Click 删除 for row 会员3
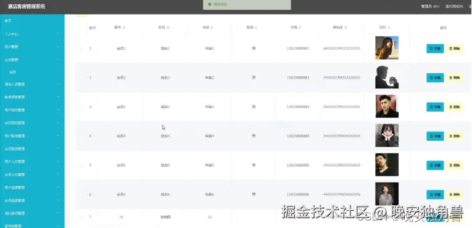This screenshot has width=472, height=228. 454,107
